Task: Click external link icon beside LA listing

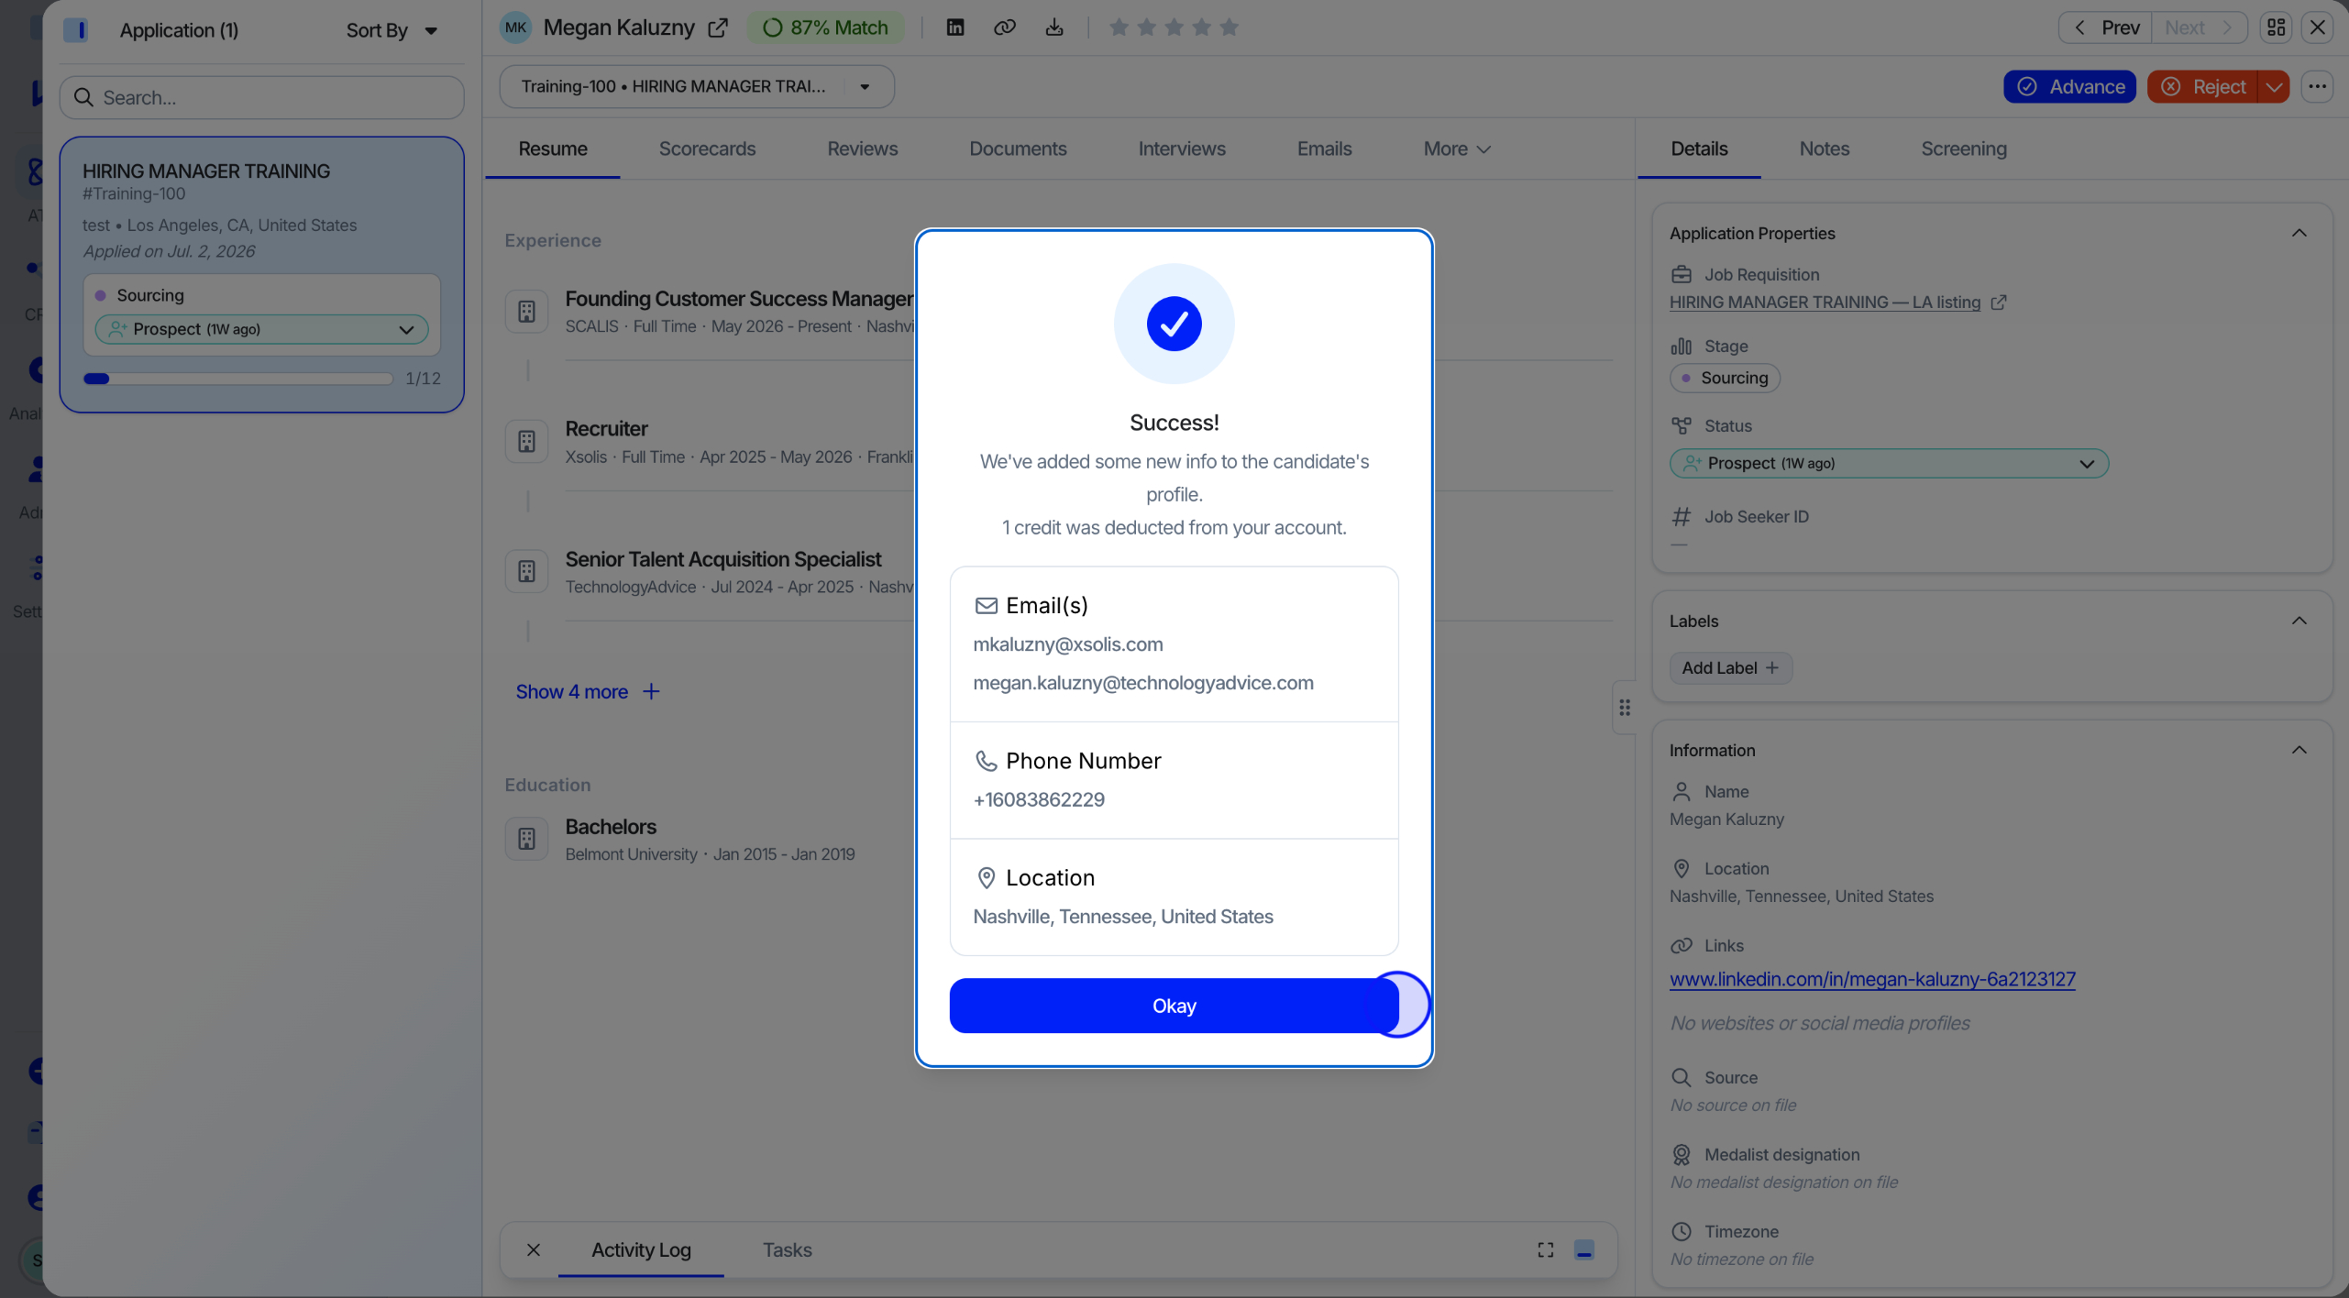Action: (1999, 302)
